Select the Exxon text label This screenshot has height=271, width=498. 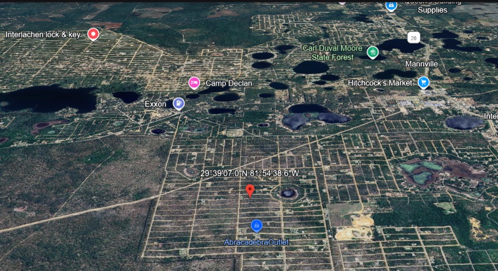coord(156,104)
